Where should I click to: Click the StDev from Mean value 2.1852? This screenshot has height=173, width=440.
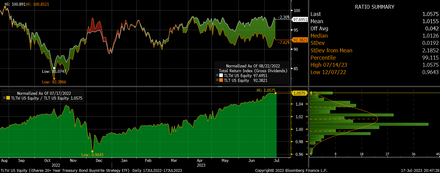point(431,50)
